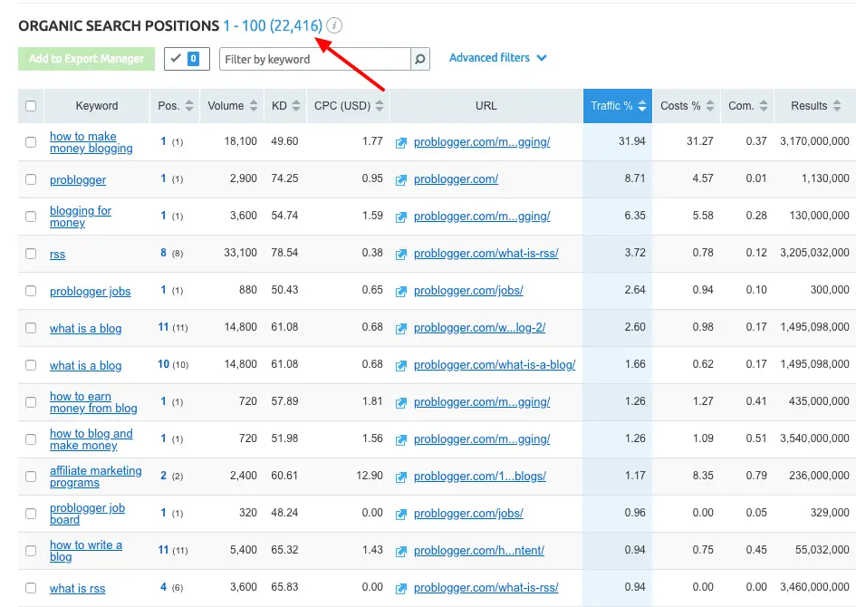Open 'how to make money blogging' keyword link
The height and width of the screenshot is (607, 856).
(91, 142)
